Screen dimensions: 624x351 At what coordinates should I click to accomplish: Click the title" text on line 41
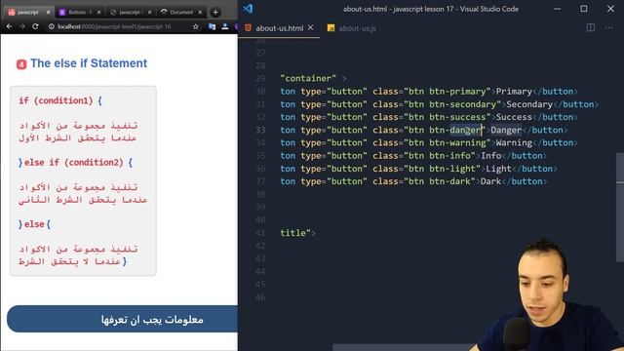pos(295,233)
